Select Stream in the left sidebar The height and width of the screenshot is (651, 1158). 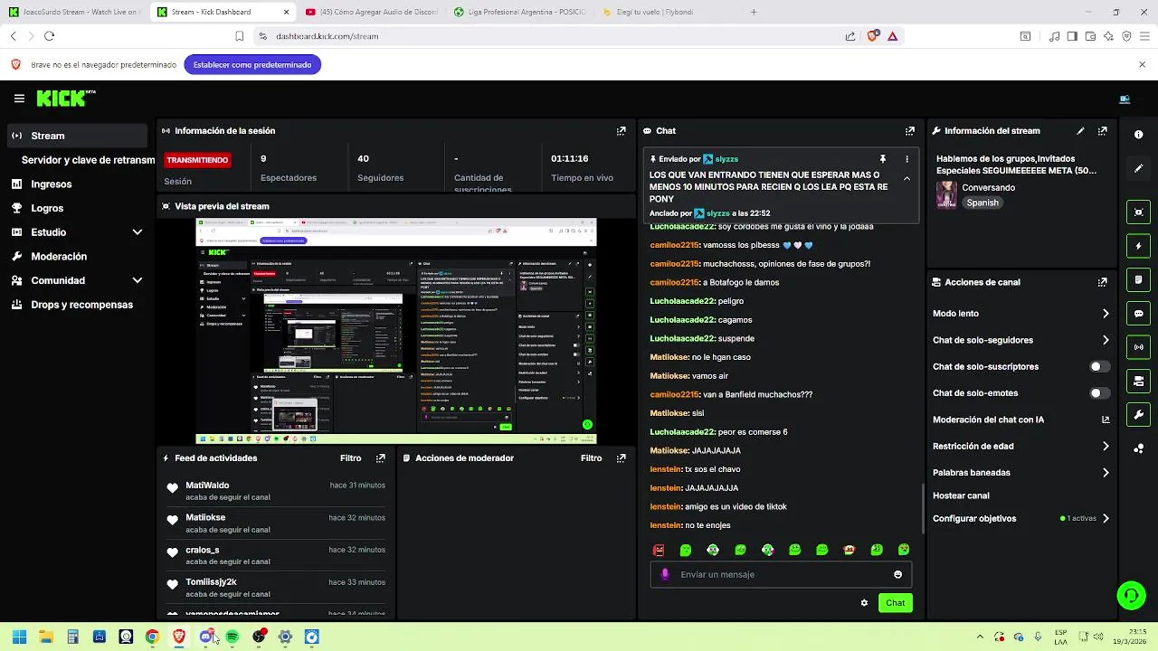point(78,136)
